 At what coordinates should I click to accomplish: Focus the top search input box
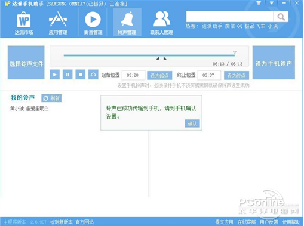pos(230,17)
